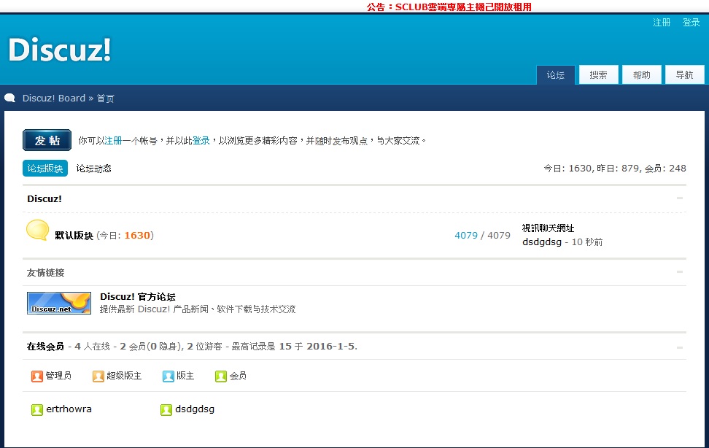
Task: Click the 超级版主 legend icon
Action: click(x=98, y=376)
